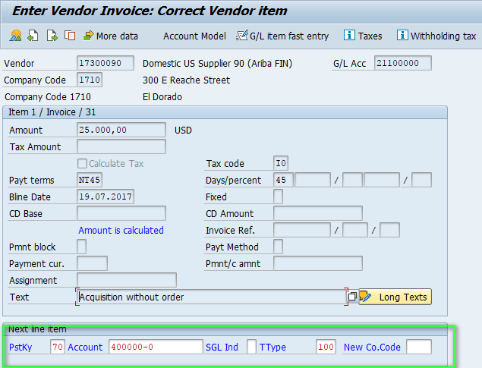Click the Tax code field

point(281,164)
